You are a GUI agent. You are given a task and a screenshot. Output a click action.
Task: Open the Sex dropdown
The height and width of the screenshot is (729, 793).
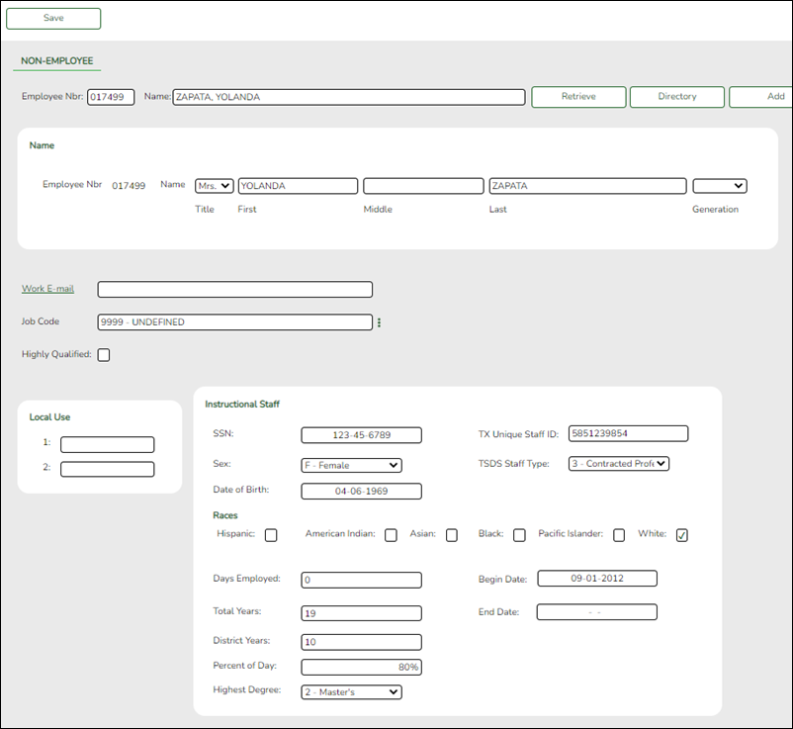pos(351,465)
